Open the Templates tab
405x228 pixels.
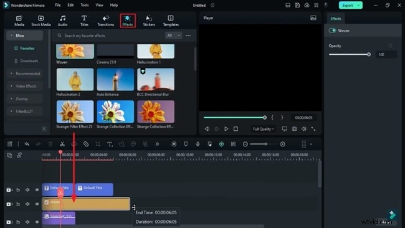tap(171, 21)
